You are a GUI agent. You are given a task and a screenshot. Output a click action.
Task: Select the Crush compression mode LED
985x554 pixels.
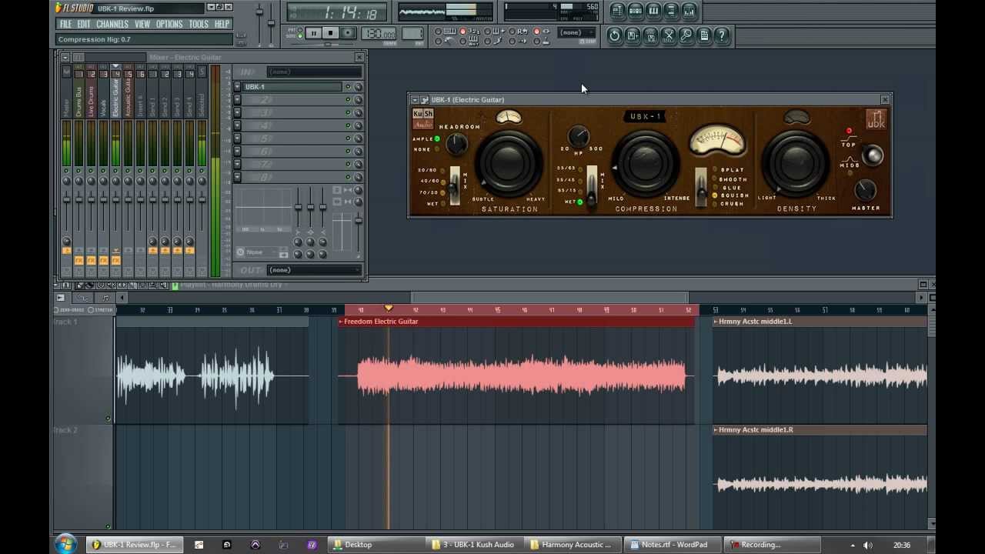pyautogui.click(x=715, y=204)
